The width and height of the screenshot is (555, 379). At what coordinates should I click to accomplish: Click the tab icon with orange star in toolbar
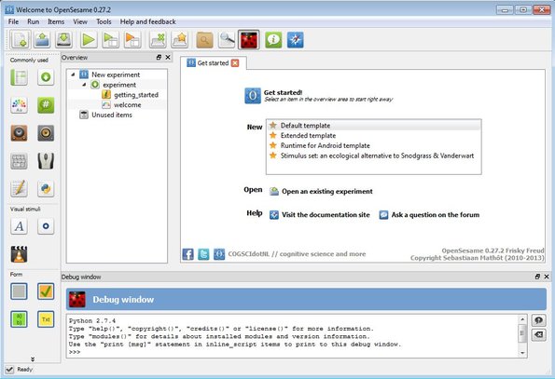click(x=180, y=39)
